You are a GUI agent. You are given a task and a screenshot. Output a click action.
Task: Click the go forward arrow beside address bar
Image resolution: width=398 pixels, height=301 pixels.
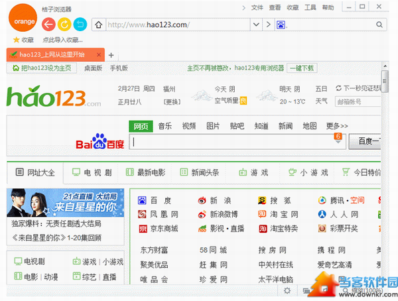point(268,25)
